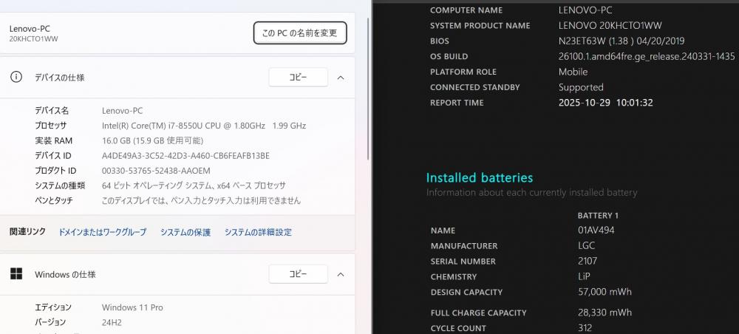Select the ペンとタッチ value text
This screenshot has height=334, width=739.
point(201,201)
